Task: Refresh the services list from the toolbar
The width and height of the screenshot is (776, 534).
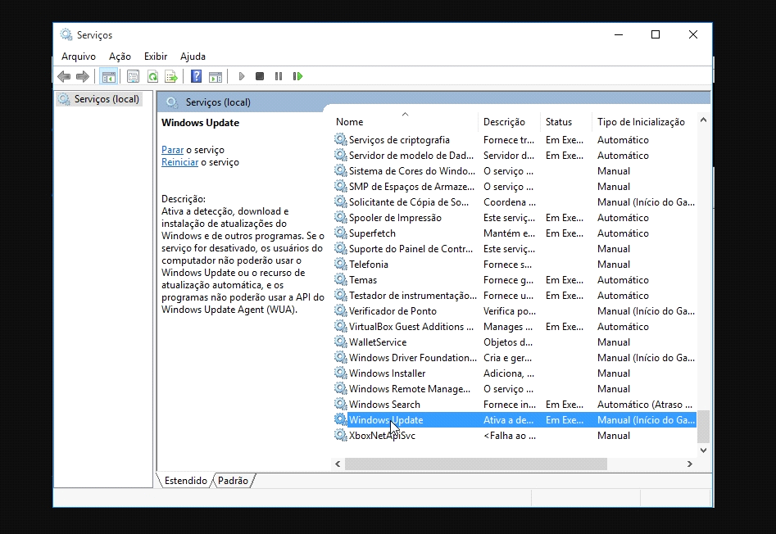Action: [x=153, y=77]
